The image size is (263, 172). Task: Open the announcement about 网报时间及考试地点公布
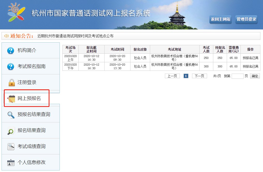(x=75, y=36)
